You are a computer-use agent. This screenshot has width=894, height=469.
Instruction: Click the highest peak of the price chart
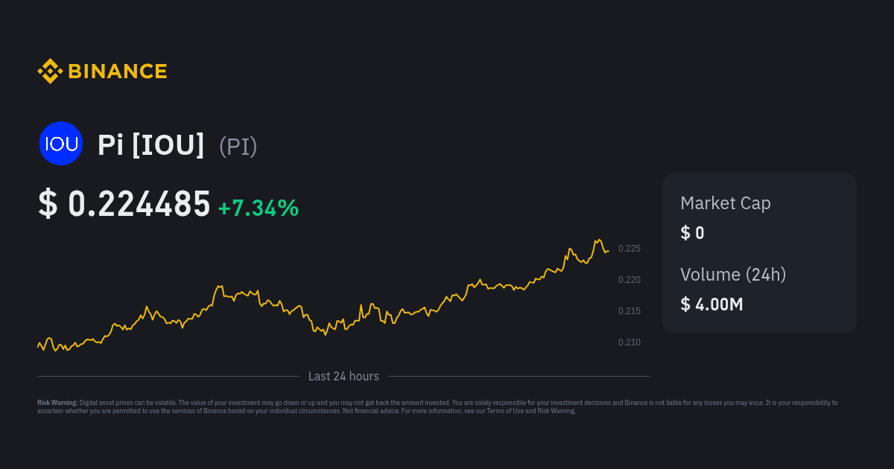[598, 240]
